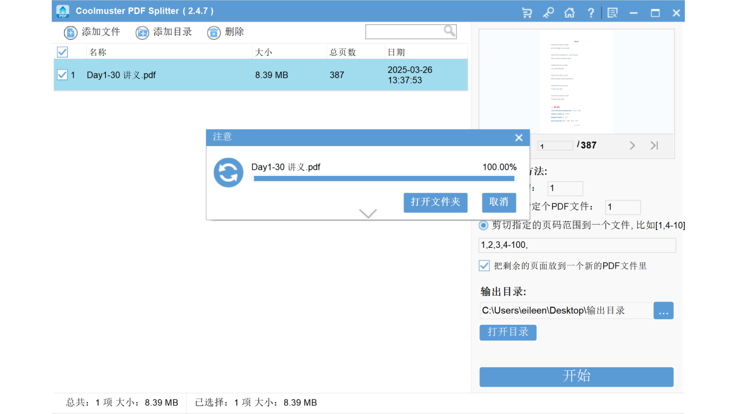Uncheck 把剩余的页面放到一个新的PDF文件里
Screen dimensions: 736x414
click(484, 265)
